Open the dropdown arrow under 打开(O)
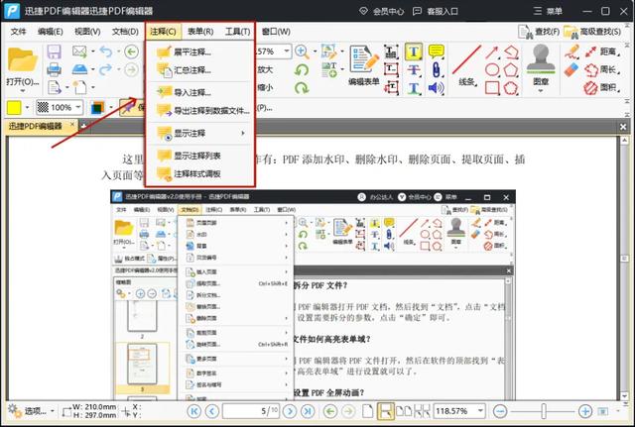The image size is (635, 427). click(x=22, y=91)
